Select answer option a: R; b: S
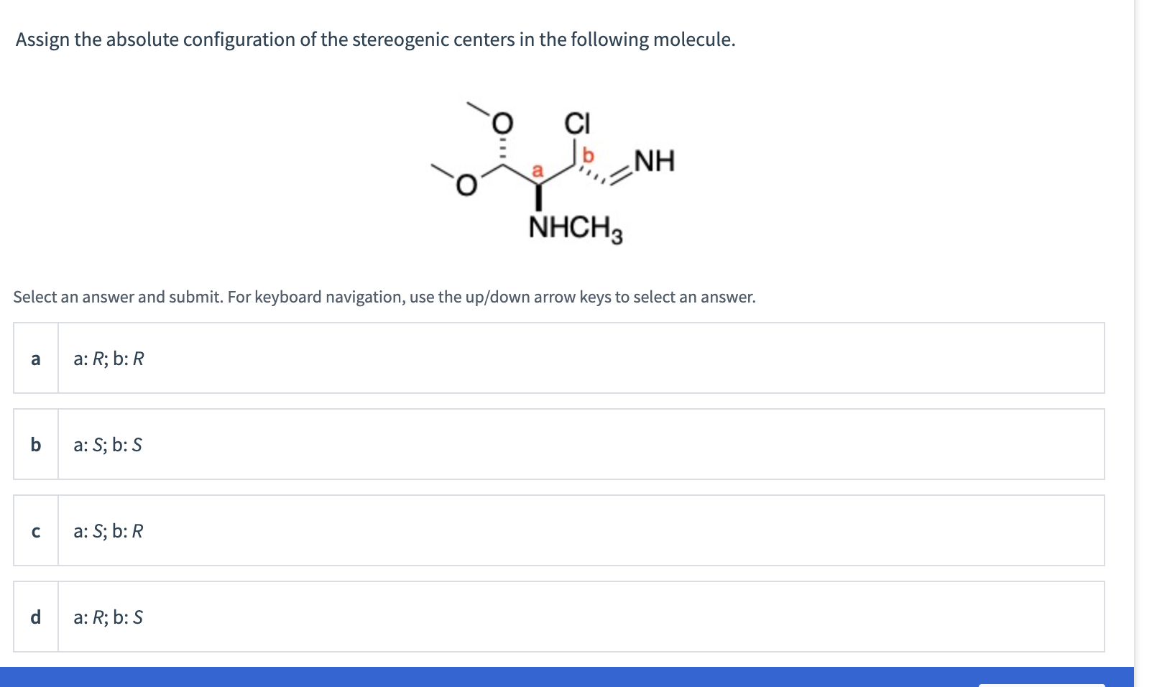Screen dimensions: 1157x687 pyautogui.click(x=108, y=617)
